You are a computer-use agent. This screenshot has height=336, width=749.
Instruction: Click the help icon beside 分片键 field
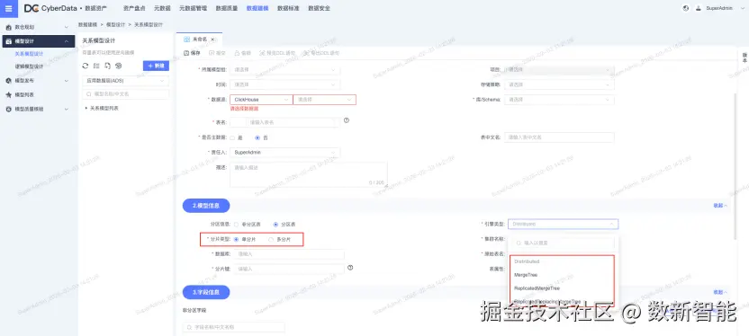tap(350, 268)
